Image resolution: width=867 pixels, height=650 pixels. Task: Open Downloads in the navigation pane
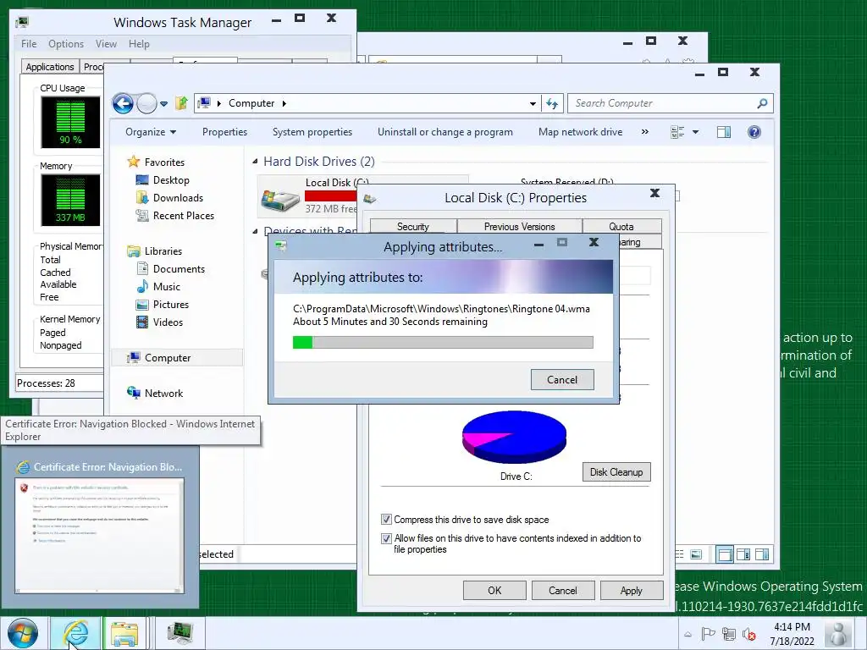178,198
